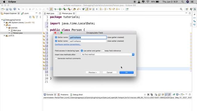The height and width of the screenshot is (111, 197).
Task: Open the Debug Shell tab
Action: pyautogui.click(x=77, y=95)
